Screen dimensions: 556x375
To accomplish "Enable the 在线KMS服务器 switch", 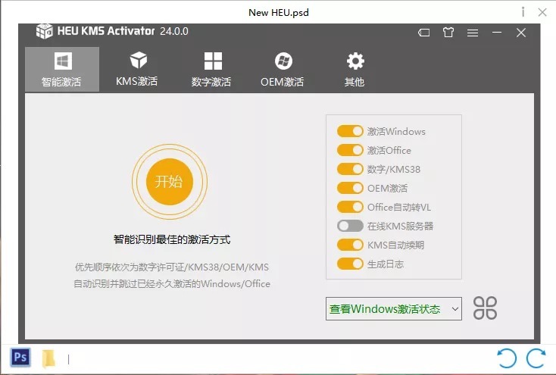I will [x=350, y=226].
